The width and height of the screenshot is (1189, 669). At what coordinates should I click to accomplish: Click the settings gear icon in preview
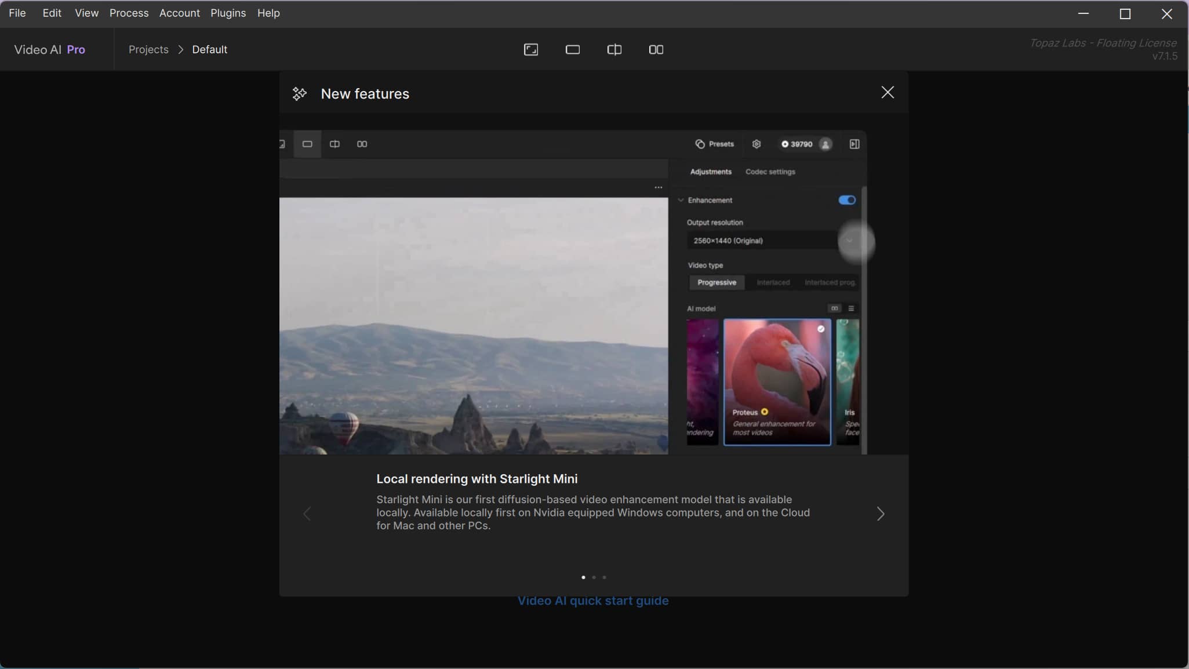coord(756,144)
